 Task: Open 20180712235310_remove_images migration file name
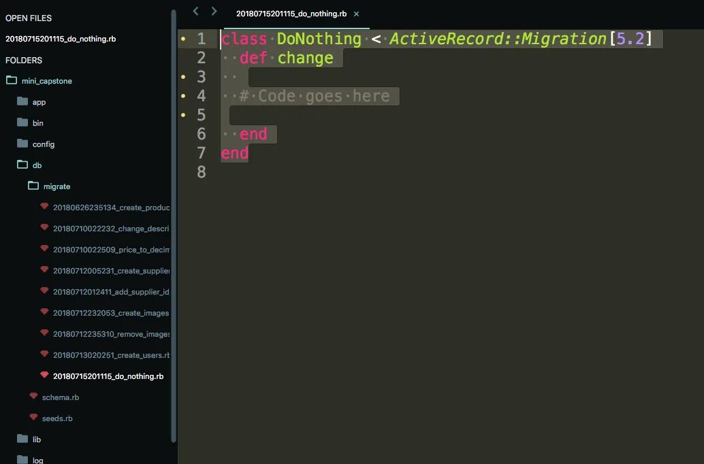point(112,334)
